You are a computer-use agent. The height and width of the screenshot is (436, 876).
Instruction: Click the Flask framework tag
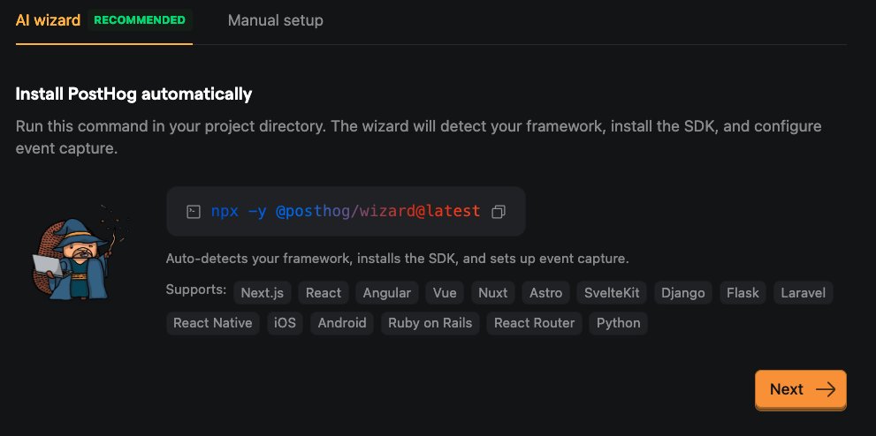point(743,293)
